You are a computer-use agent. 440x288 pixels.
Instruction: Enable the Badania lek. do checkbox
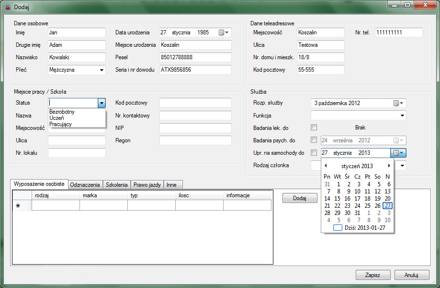[x=314, y=128]
